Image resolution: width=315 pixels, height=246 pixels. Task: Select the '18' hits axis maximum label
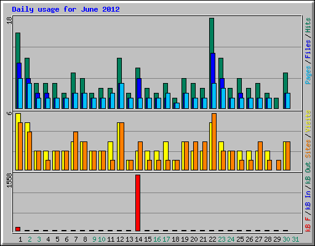9,20
